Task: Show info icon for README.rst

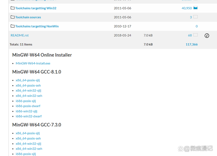Action: click(207, 35)
